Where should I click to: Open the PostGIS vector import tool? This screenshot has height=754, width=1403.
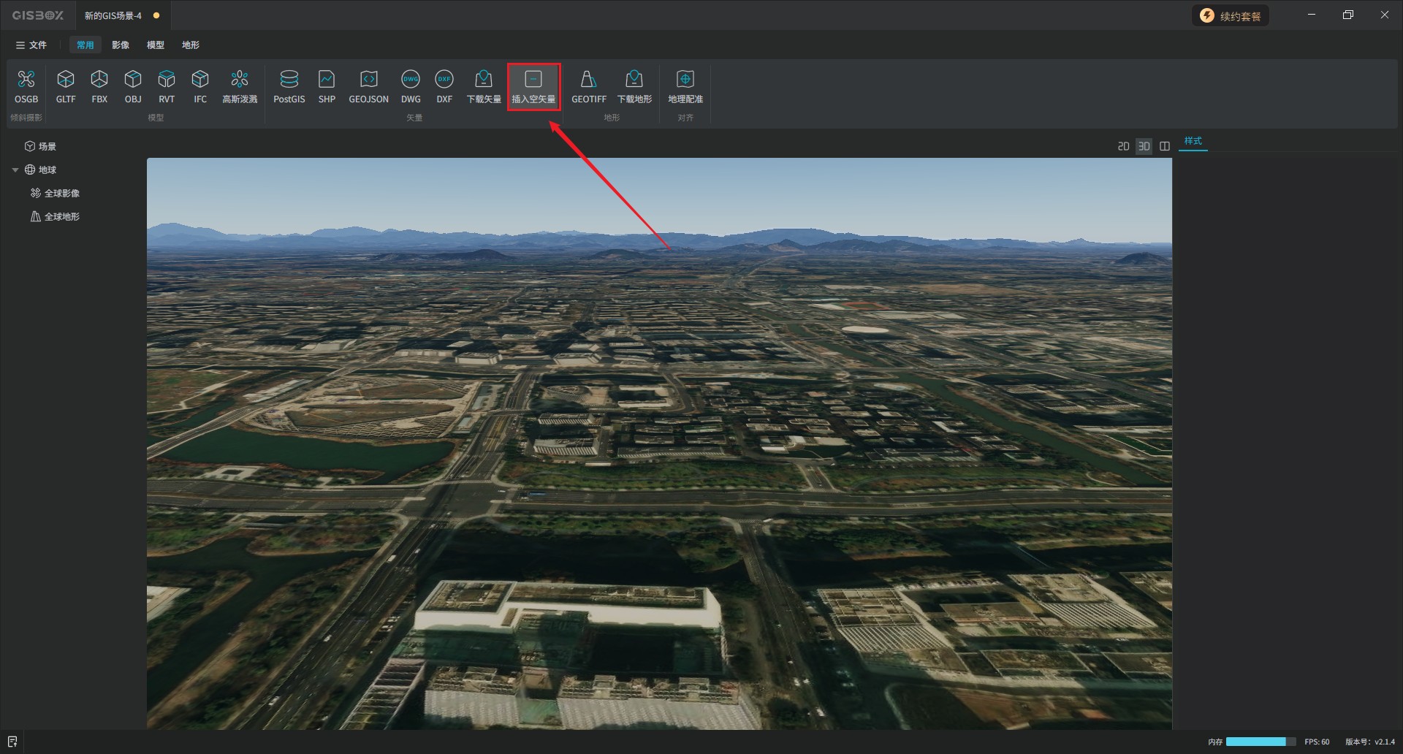coord(289,86)
